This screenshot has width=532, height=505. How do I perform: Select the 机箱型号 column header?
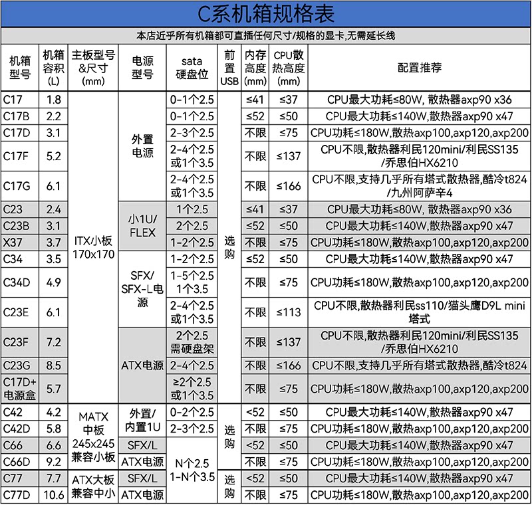[x=20, y=68]
